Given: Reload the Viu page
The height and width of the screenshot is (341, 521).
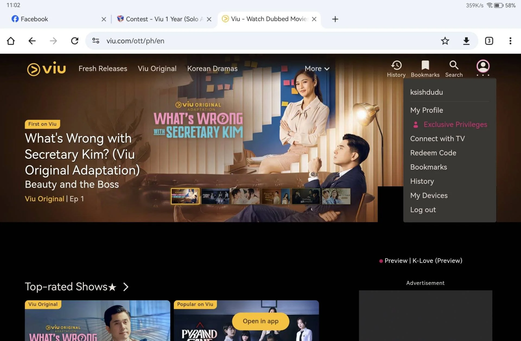Looking at the screenshot, I should (75, 41).
